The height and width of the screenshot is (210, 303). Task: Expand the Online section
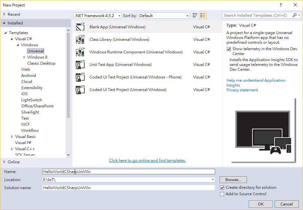tap(4, 162)
